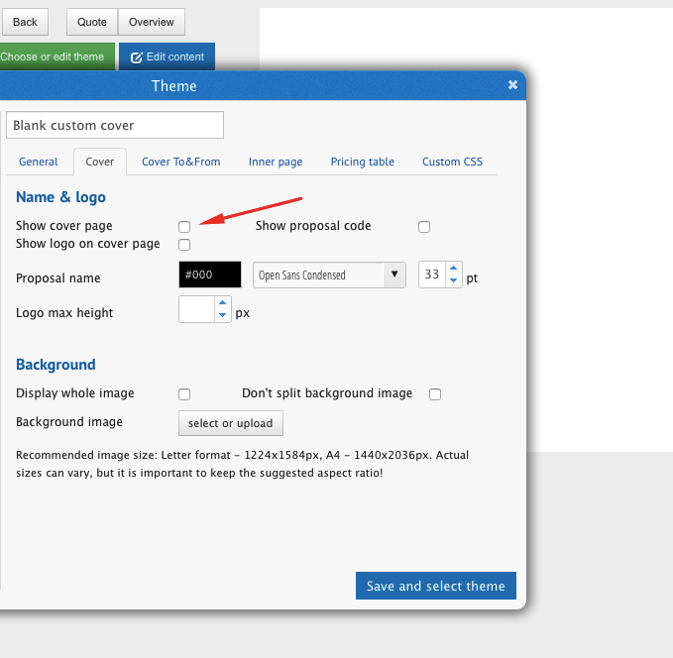Click Save and select theme button

coord(435,586)
